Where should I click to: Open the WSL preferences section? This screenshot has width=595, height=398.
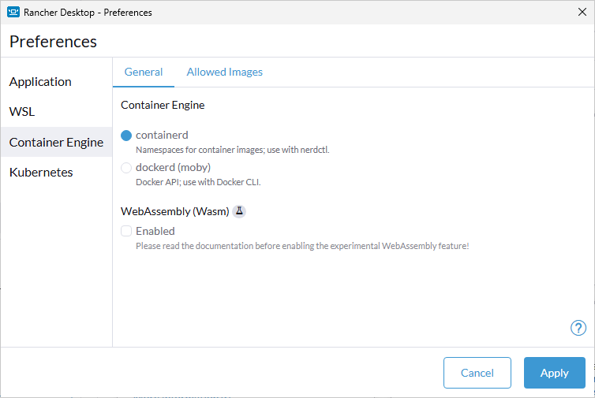point(22,112)
